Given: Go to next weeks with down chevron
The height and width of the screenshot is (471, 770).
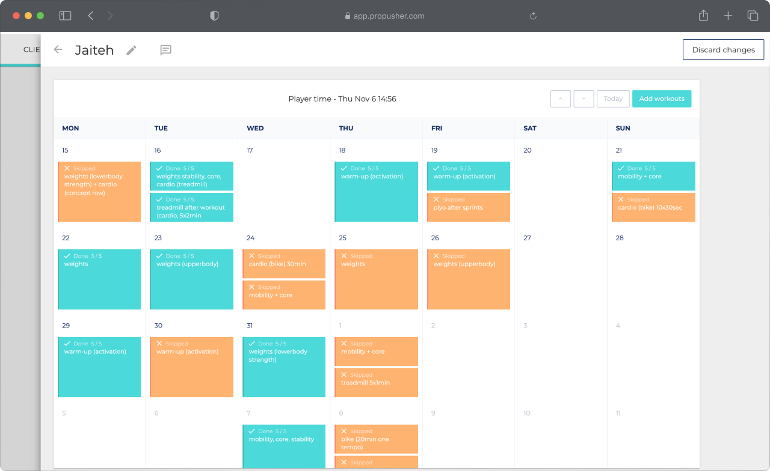Looking at the screenshot, I should tap(584, 99).
